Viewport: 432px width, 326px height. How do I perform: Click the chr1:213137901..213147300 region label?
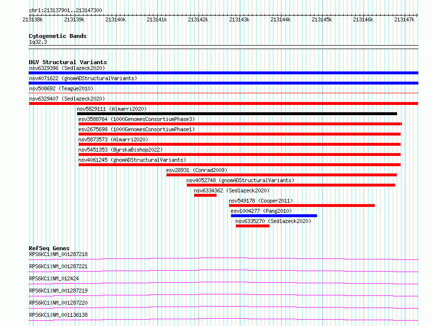[66, 10]
